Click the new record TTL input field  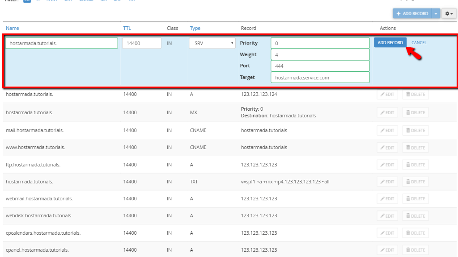[x=142, y=43]
